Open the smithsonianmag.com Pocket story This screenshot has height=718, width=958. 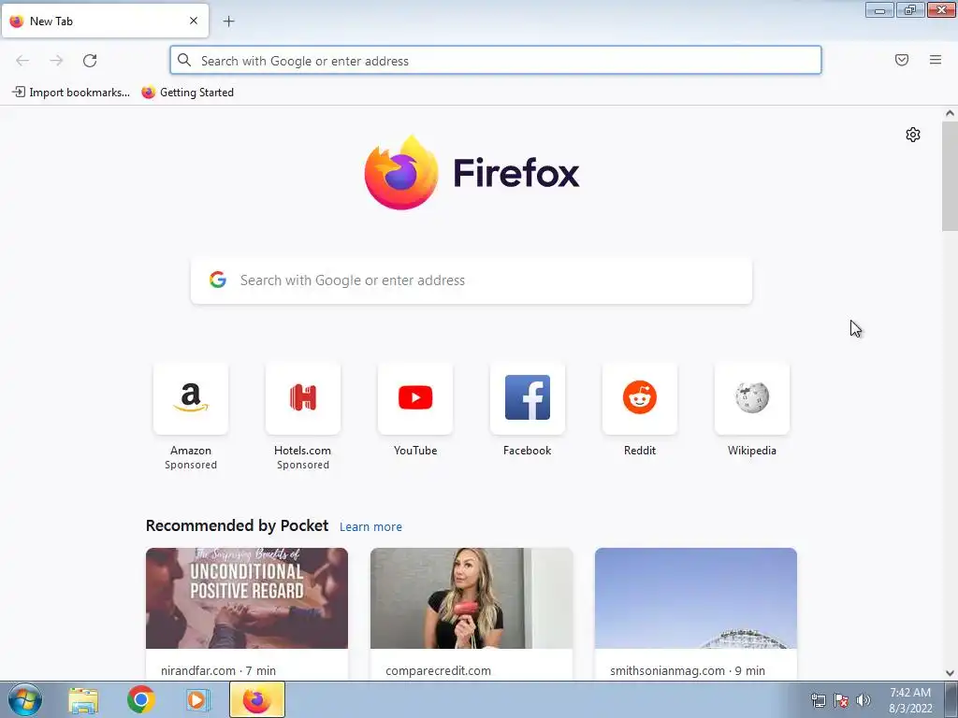pos(696,613)
